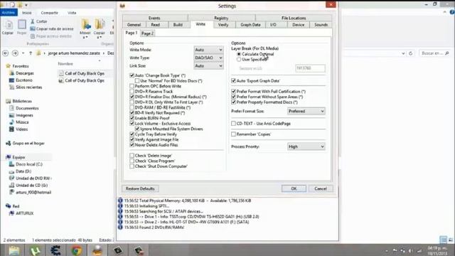Image resolution: width=455 pixels, height=256 pixels.
Task: Open the Write Mode dropdown
Action: [x=208, y=50]
